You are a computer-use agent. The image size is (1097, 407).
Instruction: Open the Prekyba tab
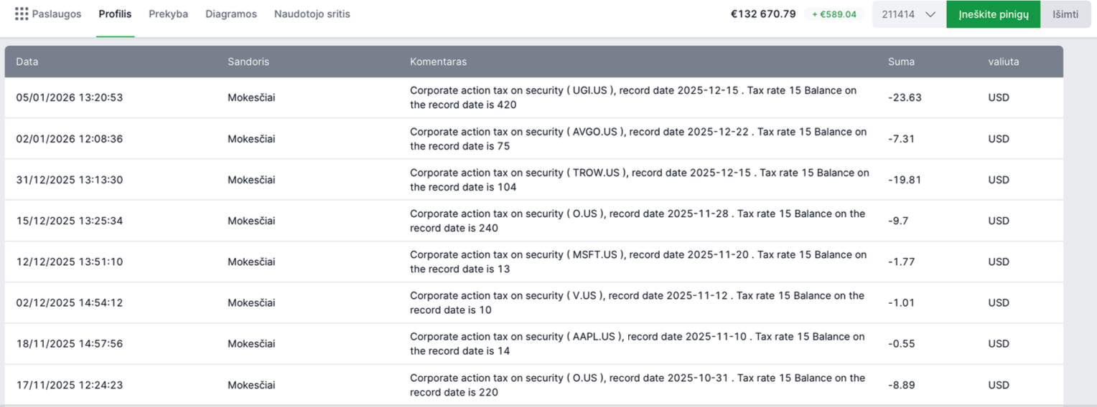(x=168, y=14)
